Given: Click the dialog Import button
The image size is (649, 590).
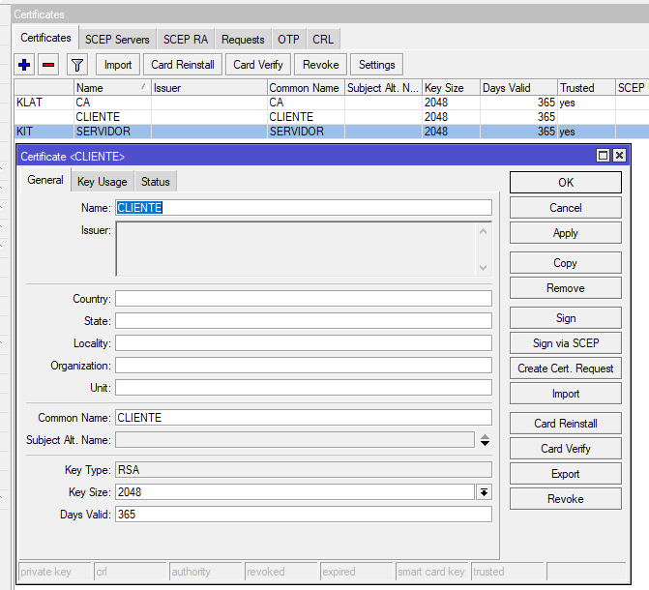Looking at the screenshot, I should (x=566, y=394).
